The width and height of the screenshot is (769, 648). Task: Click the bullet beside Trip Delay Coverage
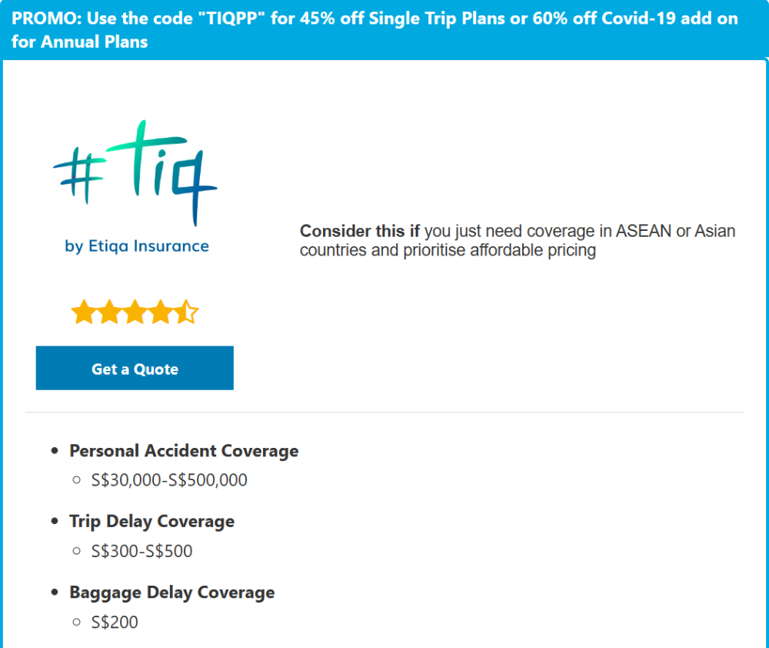click(55, 522)
